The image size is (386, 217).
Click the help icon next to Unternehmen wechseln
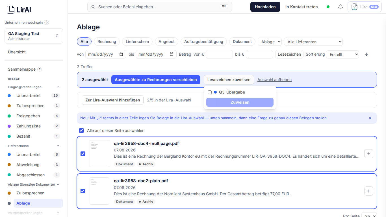[47, 23]
